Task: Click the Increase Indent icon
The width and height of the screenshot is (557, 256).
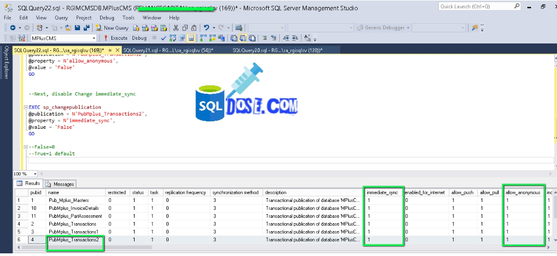Action: pyautogui.click(x=295, y=38)
